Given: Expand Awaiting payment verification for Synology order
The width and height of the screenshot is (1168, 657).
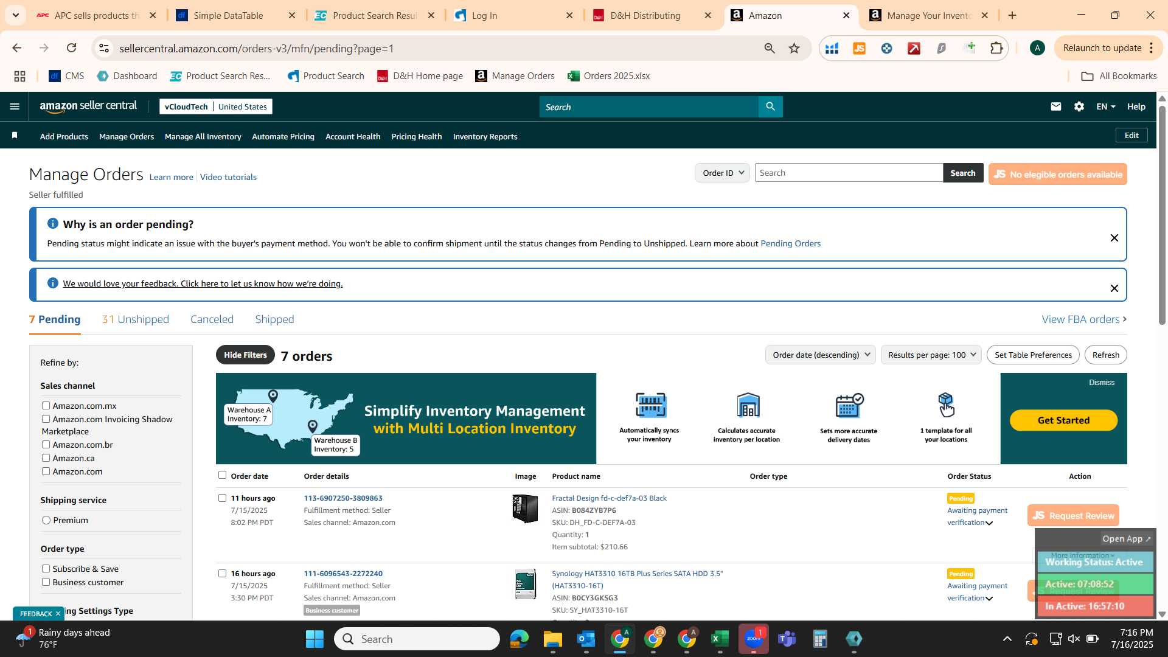Looking at the screenshot, I should coord(989,599).
